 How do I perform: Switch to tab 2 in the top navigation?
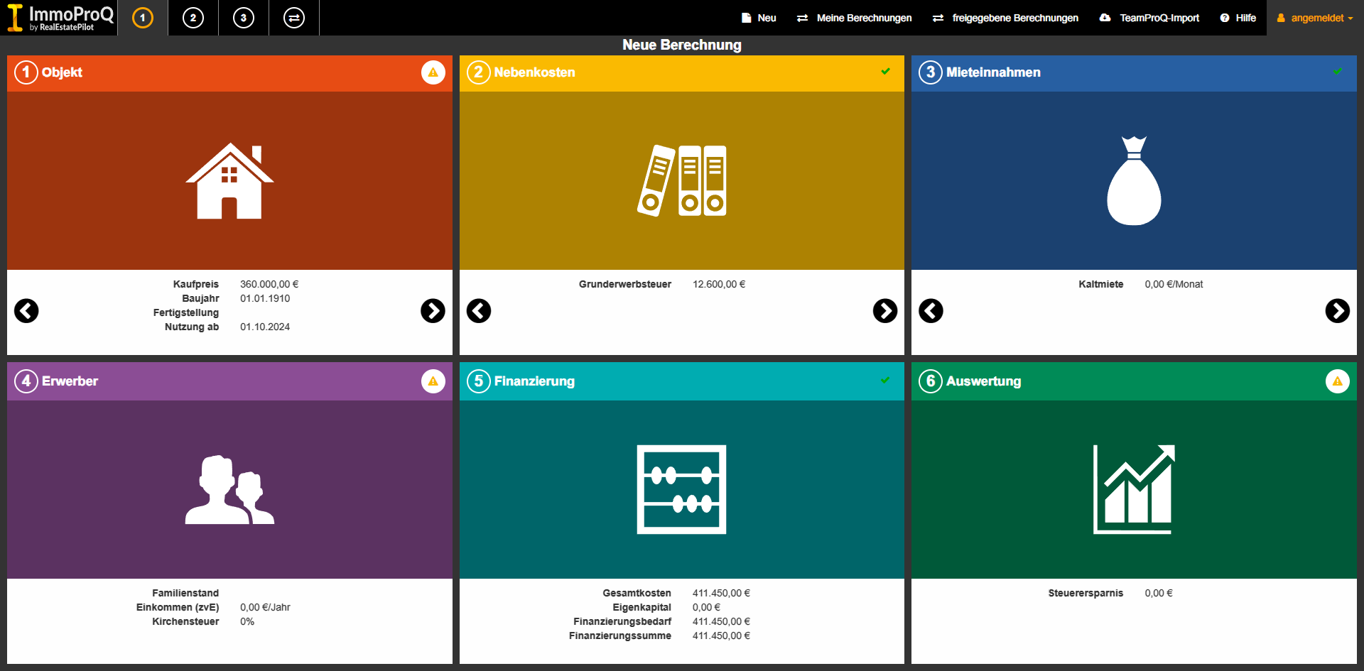click(x=193, y=18)
